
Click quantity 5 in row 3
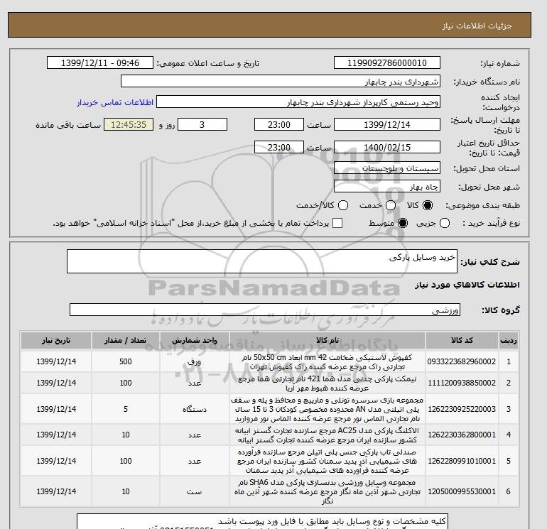click(x=126, y=409)
